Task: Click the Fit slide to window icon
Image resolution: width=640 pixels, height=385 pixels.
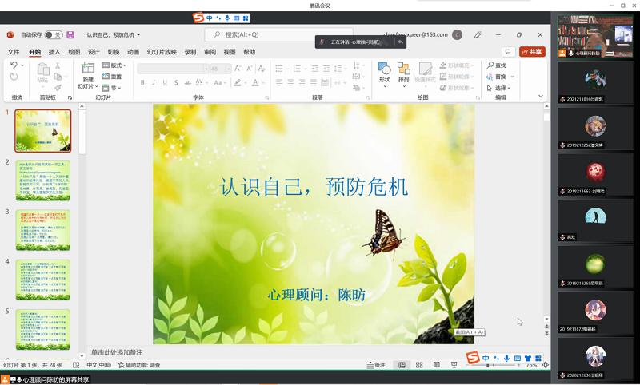Action: tap(546, 366)
